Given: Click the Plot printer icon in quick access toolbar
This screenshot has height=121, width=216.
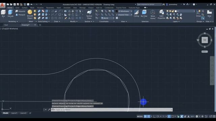Looking at the screenshot, I should coord(28,4).
